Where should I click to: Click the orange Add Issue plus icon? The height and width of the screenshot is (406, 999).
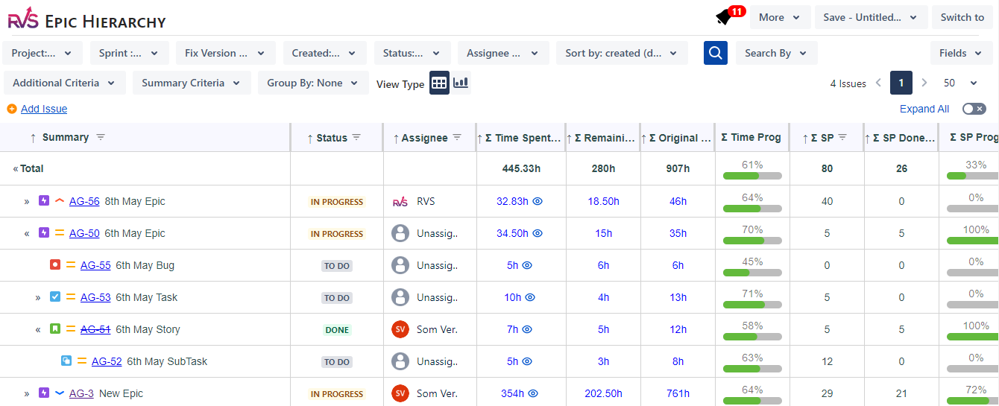pyautogui.click(x=12, y=109)
